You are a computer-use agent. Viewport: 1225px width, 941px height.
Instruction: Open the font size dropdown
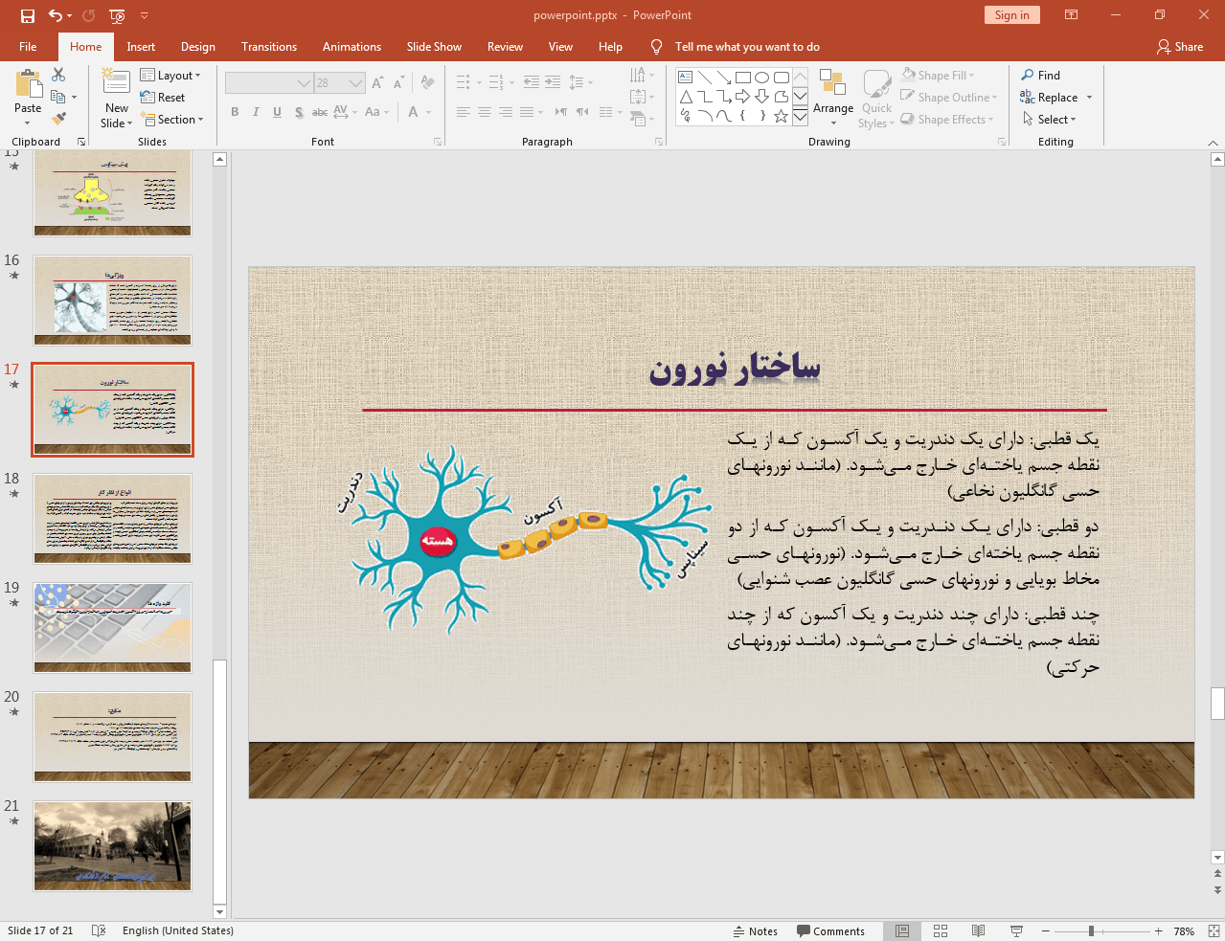click(x=353, y=82)
